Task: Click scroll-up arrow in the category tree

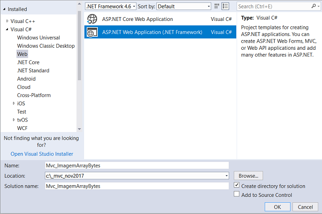Action: pos(79,4)
